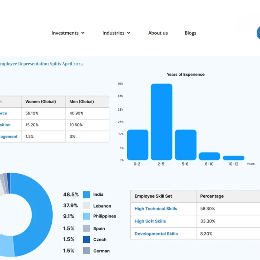Viewport: 260px width, 260px height.
Task: Click the India legend color swatch
Action: click(87, 195)
